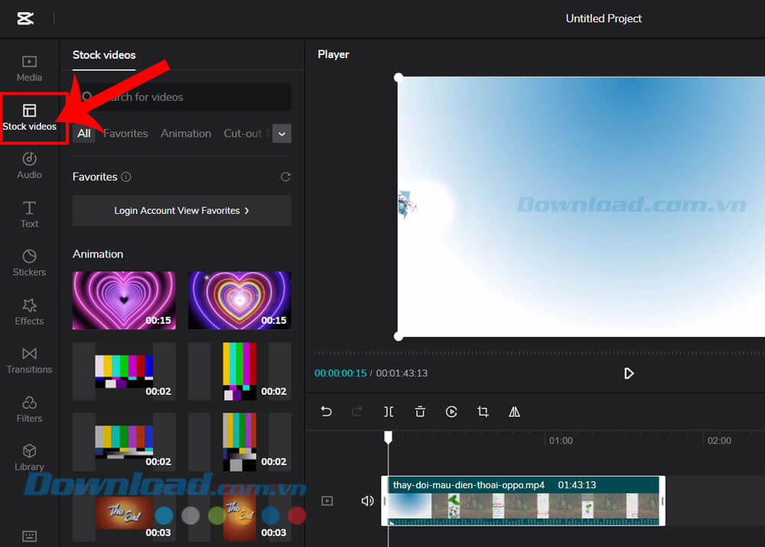The image size is (765, 547).
Task: Refresh the Favorites section
Action: pos(285,176)
